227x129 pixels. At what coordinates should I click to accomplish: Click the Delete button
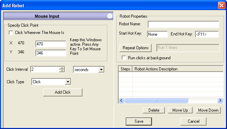point(154,110)
